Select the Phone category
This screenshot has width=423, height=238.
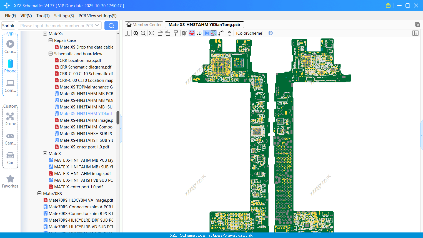click(x=10, y=66)
